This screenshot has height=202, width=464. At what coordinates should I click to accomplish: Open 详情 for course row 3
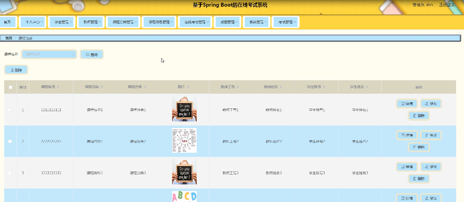click(407, 167)
